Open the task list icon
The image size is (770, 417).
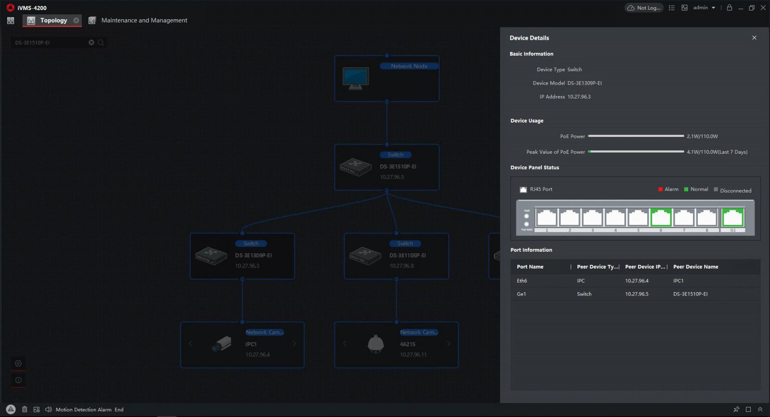[672, 8]
